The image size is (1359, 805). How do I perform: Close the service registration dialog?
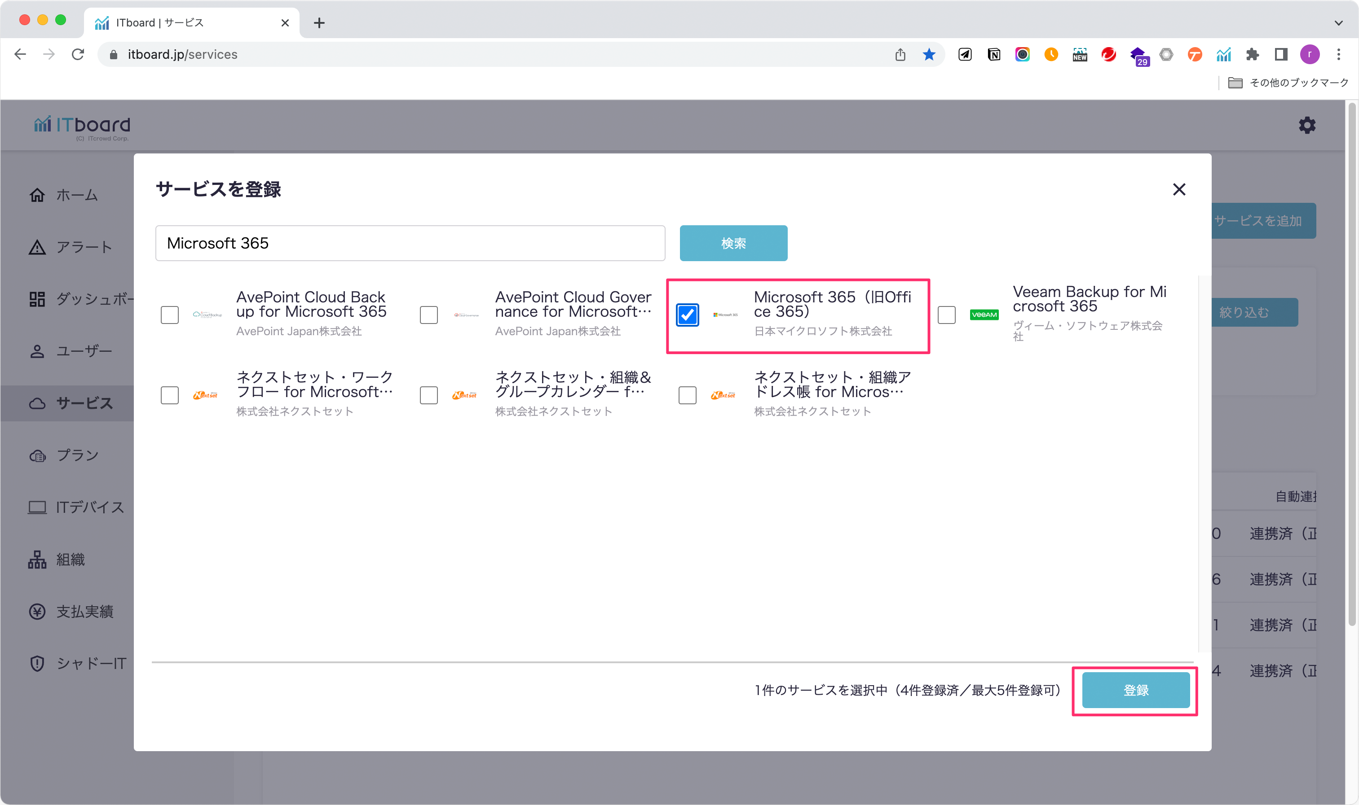click(1179, 189)
